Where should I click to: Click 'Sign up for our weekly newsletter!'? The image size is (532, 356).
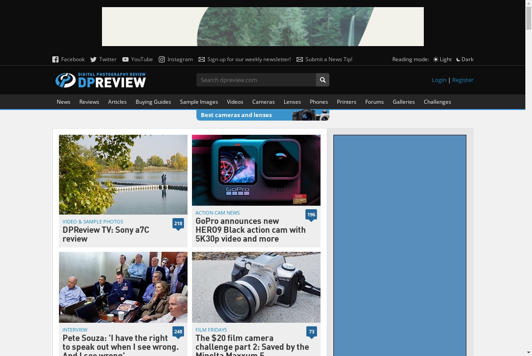[x=249, y=59]
